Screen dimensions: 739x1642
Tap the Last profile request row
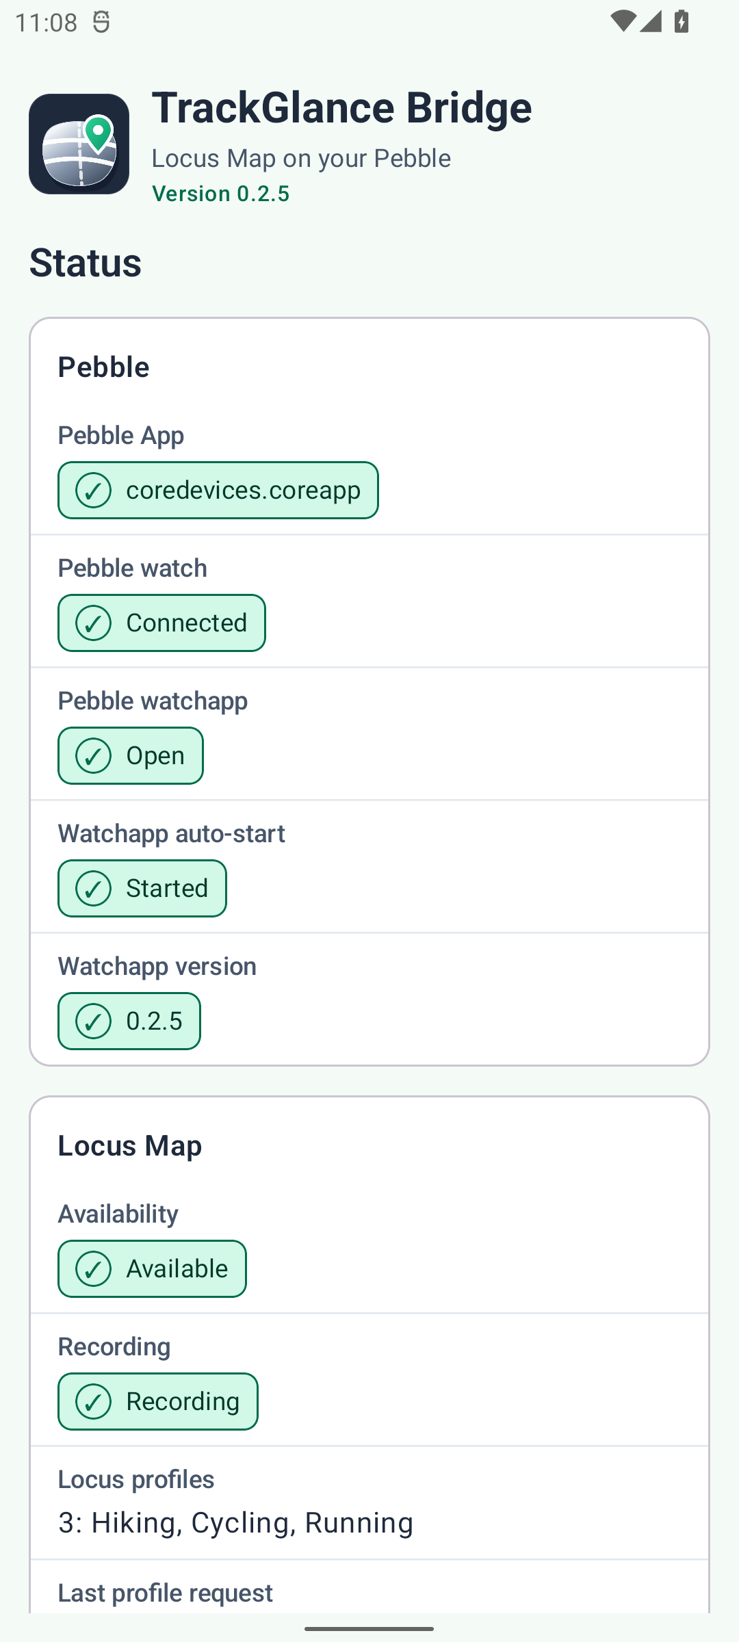369,1587
